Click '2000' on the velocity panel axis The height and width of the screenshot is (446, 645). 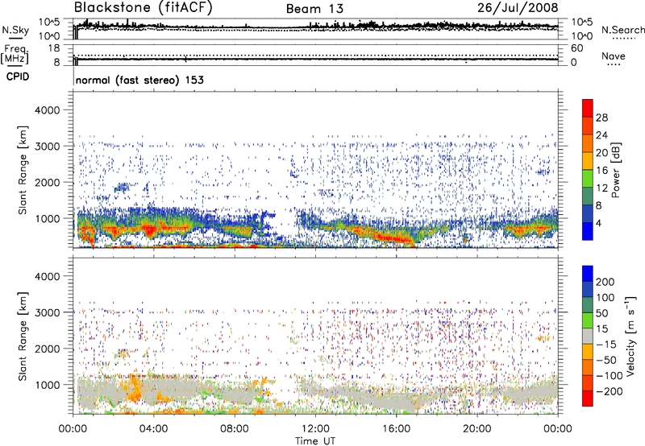47,349
